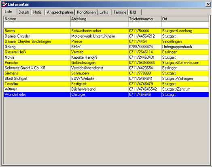Click the Stuttgart/Zuffenhausen location cell
Viewport: 212px width, 167px height.
(x=185, y=63)
